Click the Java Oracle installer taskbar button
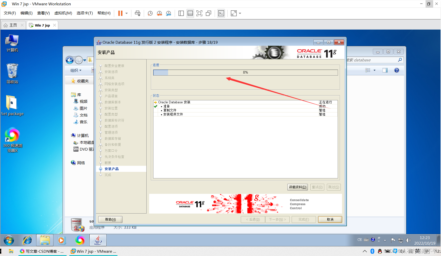 tap(98, 240)
